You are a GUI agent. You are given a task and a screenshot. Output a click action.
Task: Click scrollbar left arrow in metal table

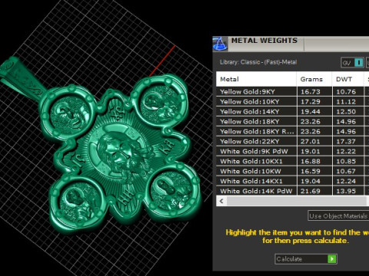[x=221, y=201]
